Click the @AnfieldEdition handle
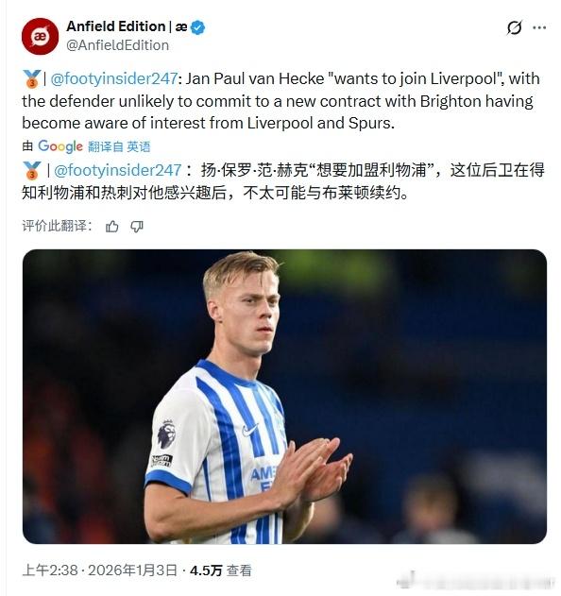Viewport: 561px width, 596px height. pyautogui.click(x=117, y=45)
